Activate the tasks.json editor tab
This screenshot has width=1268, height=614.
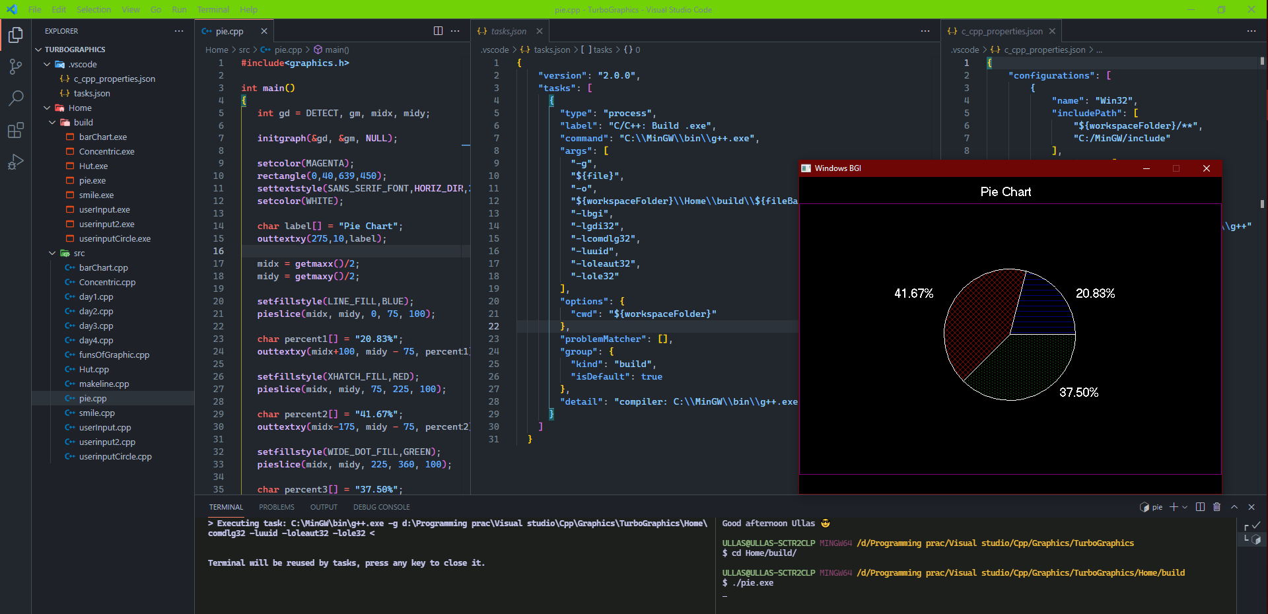tap(509, 31)
